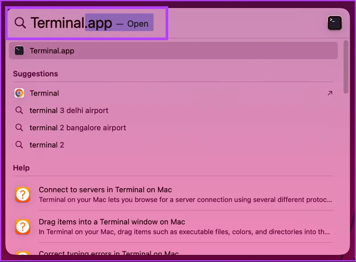Click the Chrome icon beside Terminal suggestion
The image size is (356, 262).
click(19, 93)
